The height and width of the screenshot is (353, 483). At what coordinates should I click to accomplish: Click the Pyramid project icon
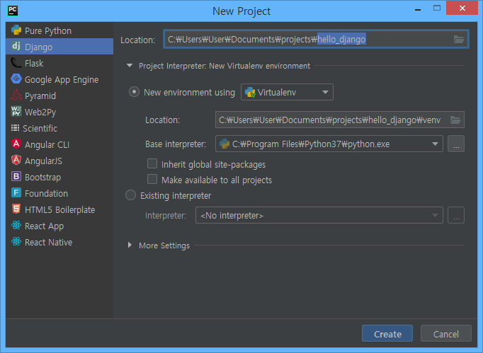tap(16, 96)
